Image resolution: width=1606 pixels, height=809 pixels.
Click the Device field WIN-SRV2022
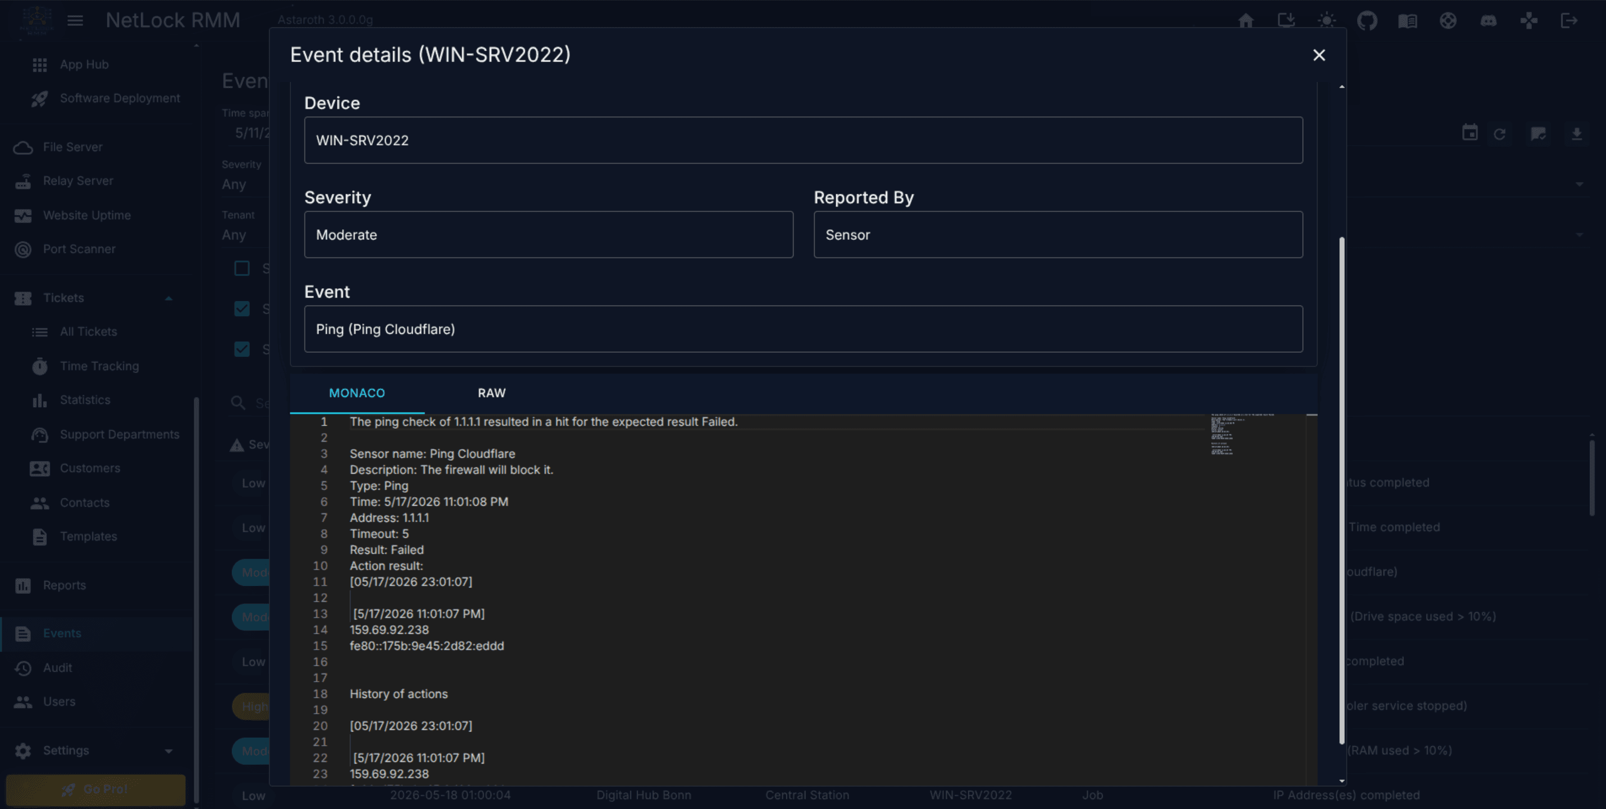click(x=803, y=140)
